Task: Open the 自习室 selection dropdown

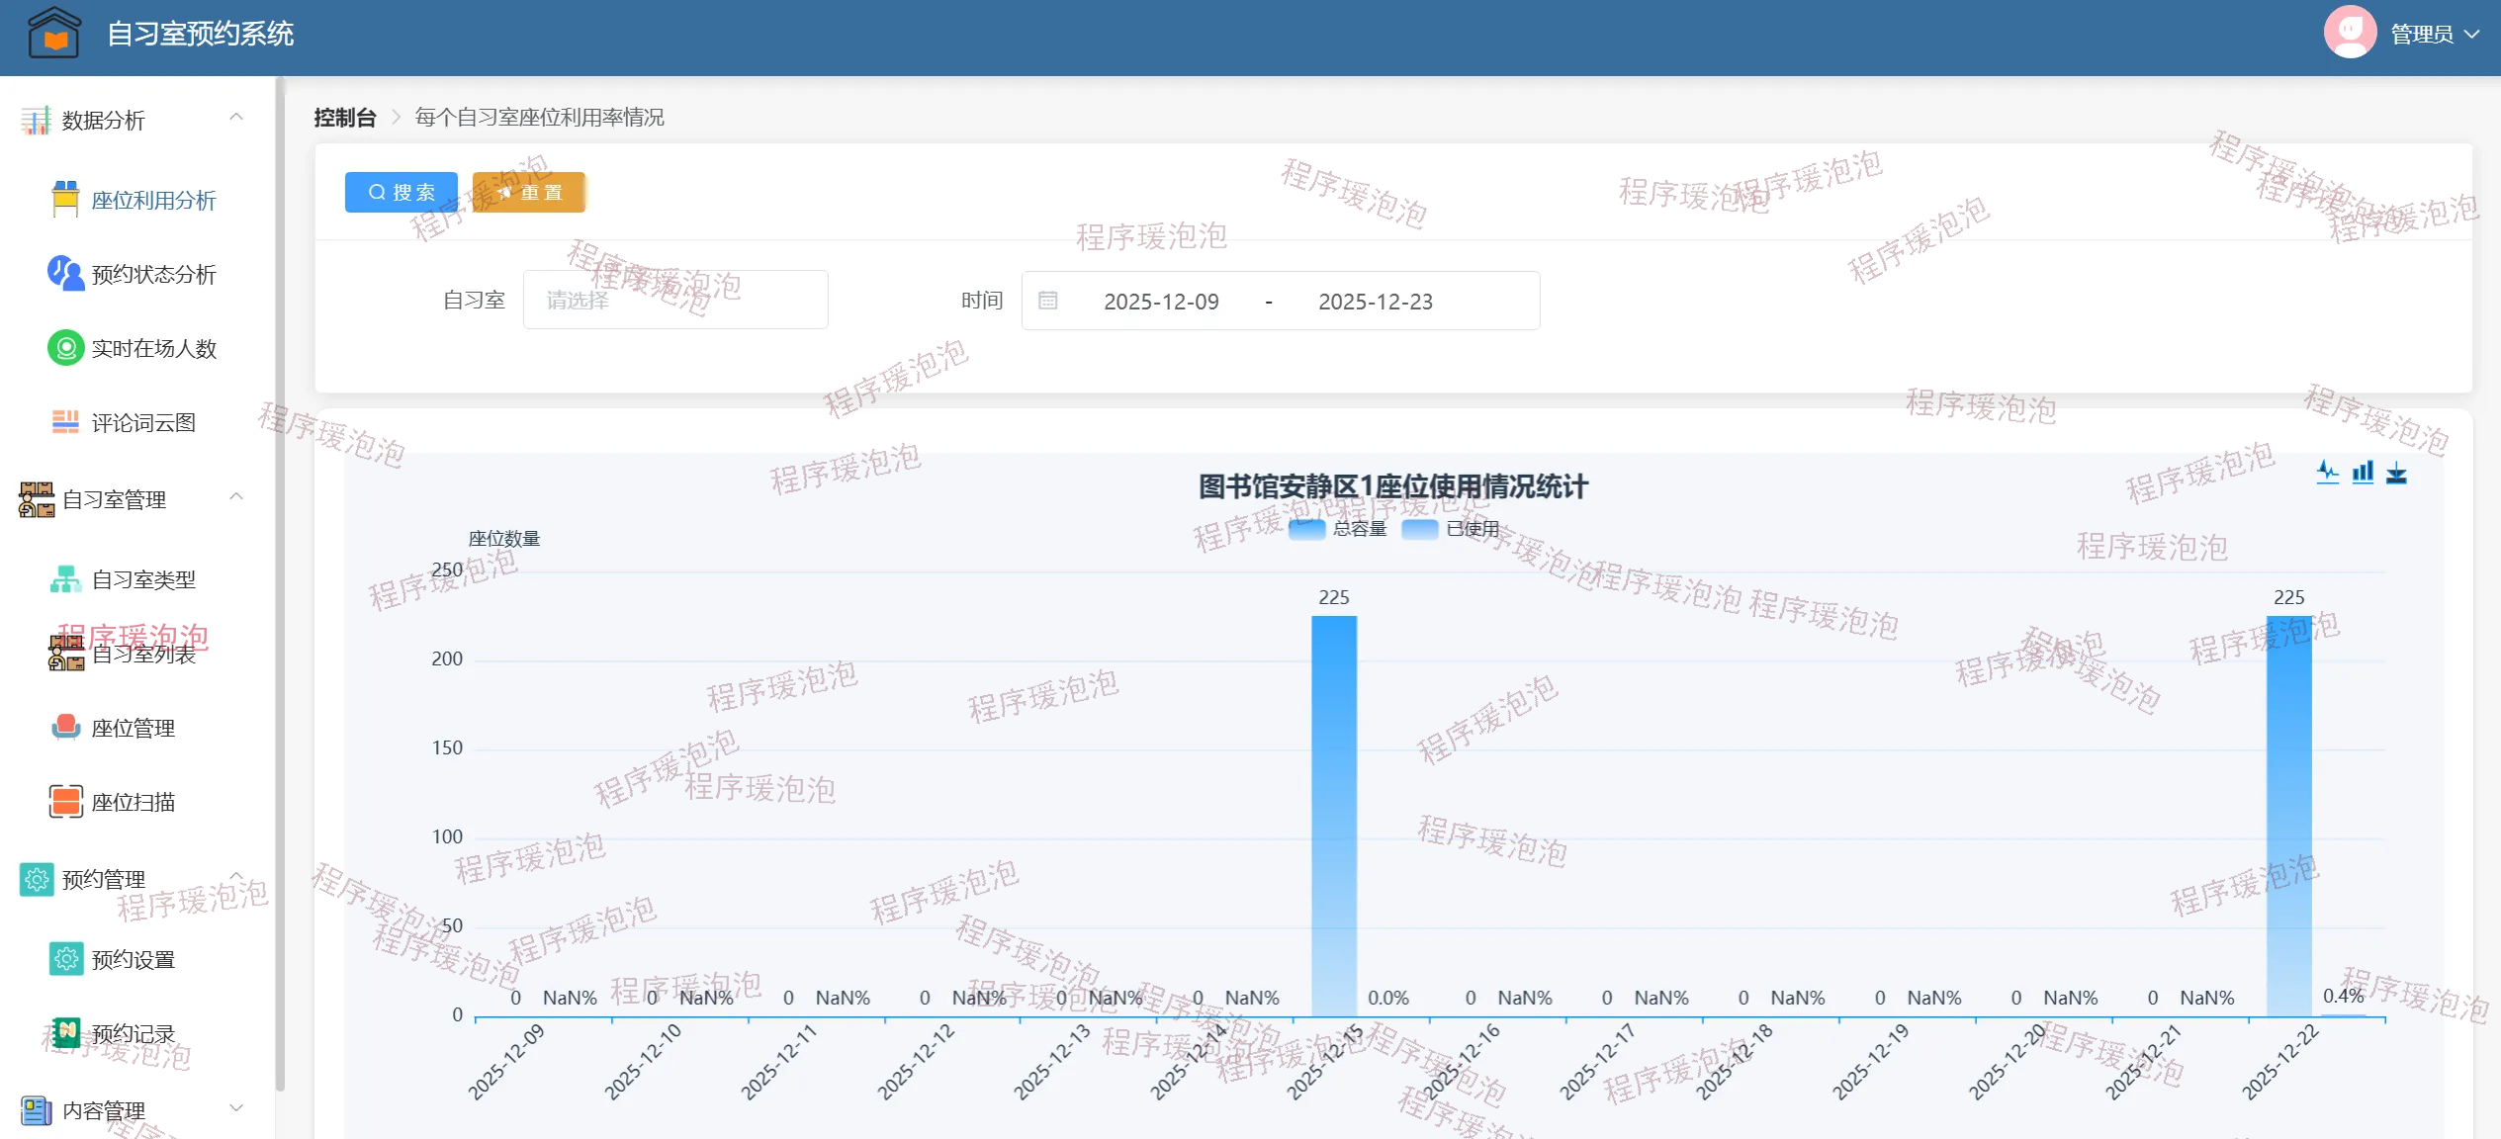Action: [674, 300]
